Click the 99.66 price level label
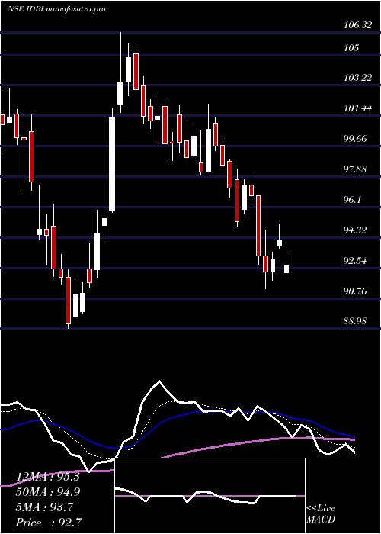 355,139
